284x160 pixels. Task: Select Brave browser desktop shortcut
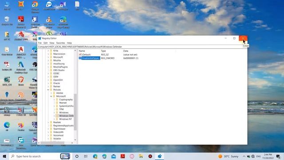click(x=21, y=81)
